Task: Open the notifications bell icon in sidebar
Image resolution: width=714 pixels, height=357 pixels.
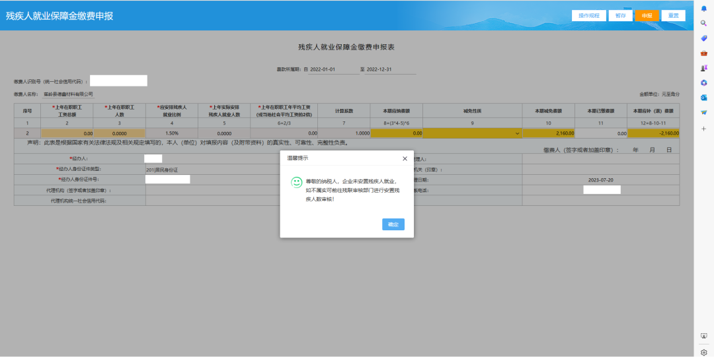Action: [704, 9]
